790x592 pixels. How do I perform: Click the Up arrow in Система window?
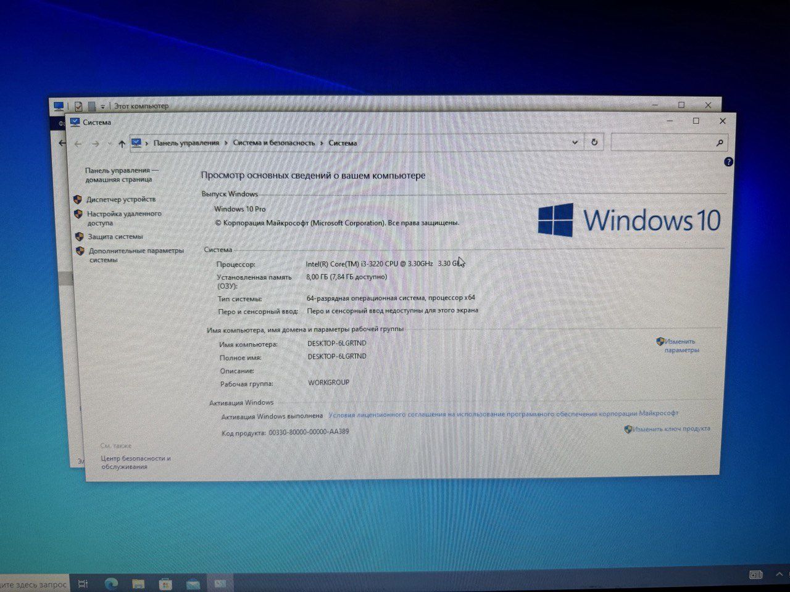coord(122,144)
